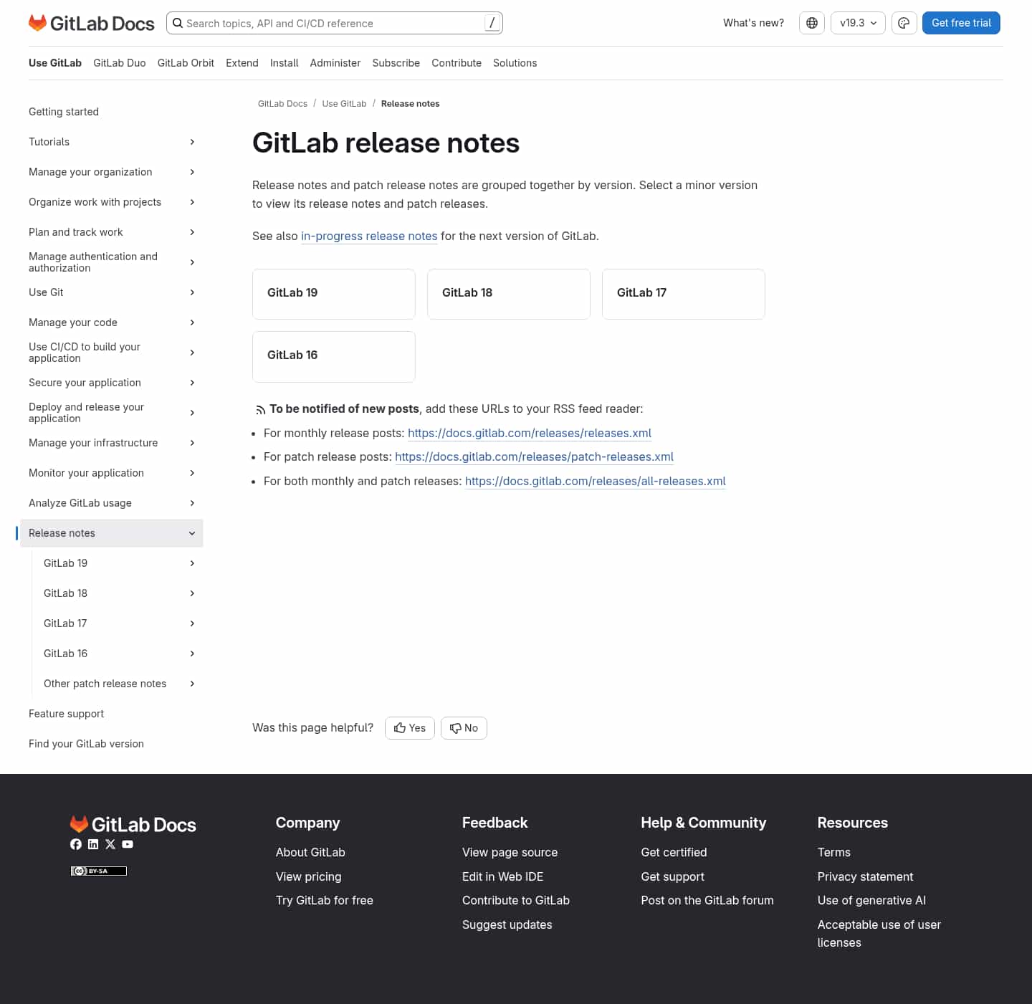Screen dimensions: 1032x1004
Task: Expand Manage your organization in the sidebar
Action: 192,172
